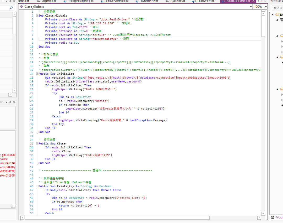Pin the lower left panel
The width and height of the screenshot is (283, 223).
pos(10,102)
